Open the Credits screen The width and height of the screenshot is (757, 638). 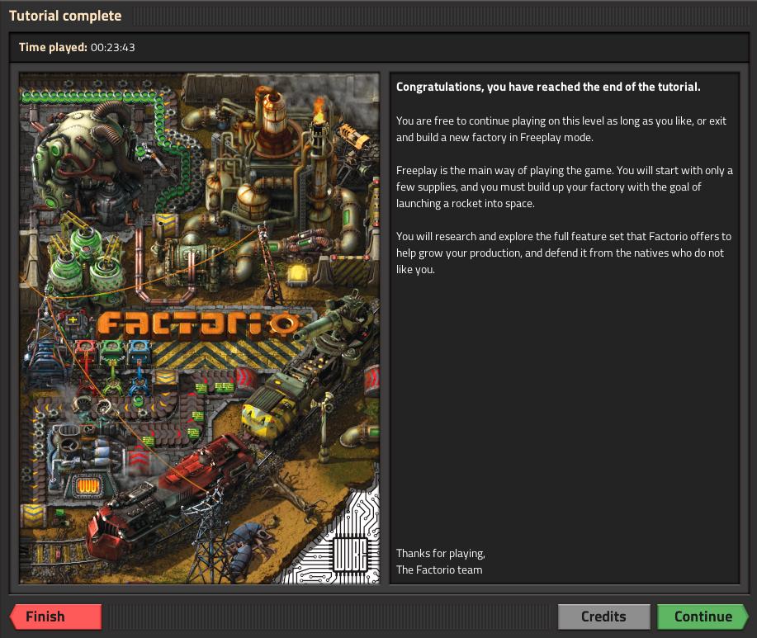click(x=603, y=617)
